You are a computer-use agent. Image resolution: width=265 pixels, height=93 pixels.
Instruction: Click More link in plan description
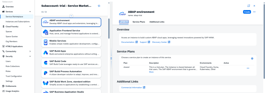[x=151, y=72]
